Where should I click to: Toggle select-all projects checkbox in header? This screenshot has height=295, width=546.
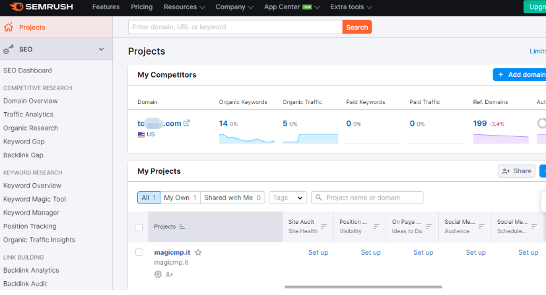(x=139, y=227)
